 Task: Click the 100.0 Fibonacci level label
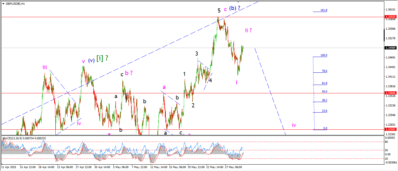pos(324,55)
